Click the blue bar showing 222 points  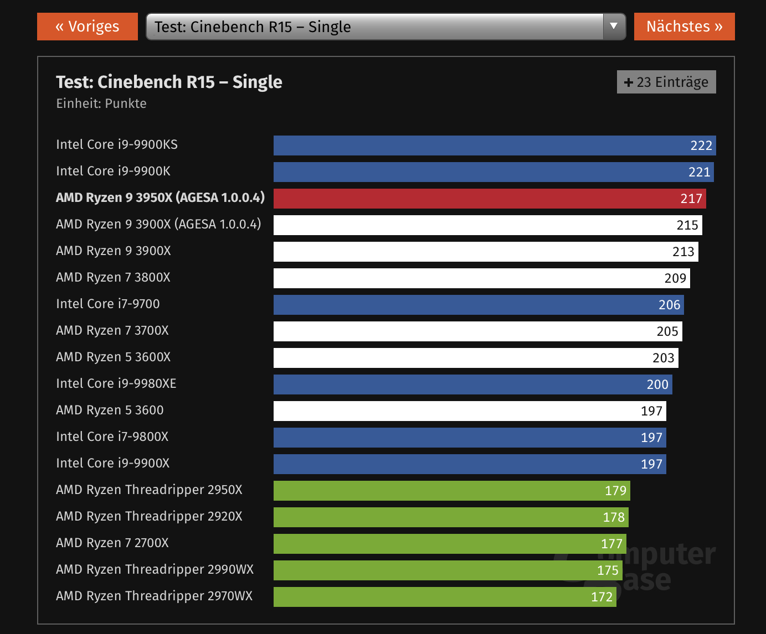tap(495, 145)
